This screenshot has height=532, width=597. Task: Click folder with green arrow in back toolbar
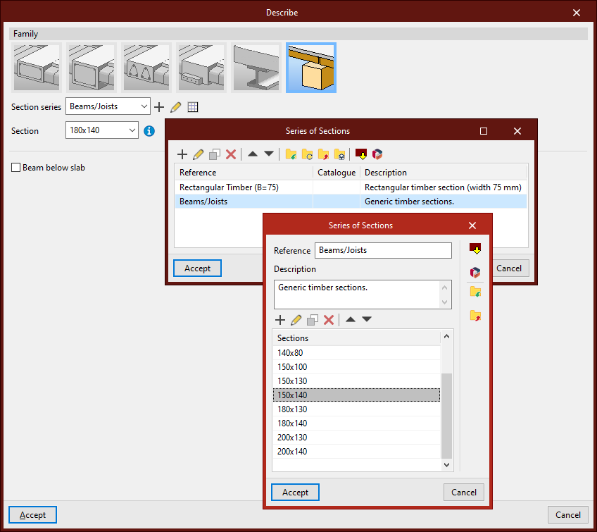[291, 154]
